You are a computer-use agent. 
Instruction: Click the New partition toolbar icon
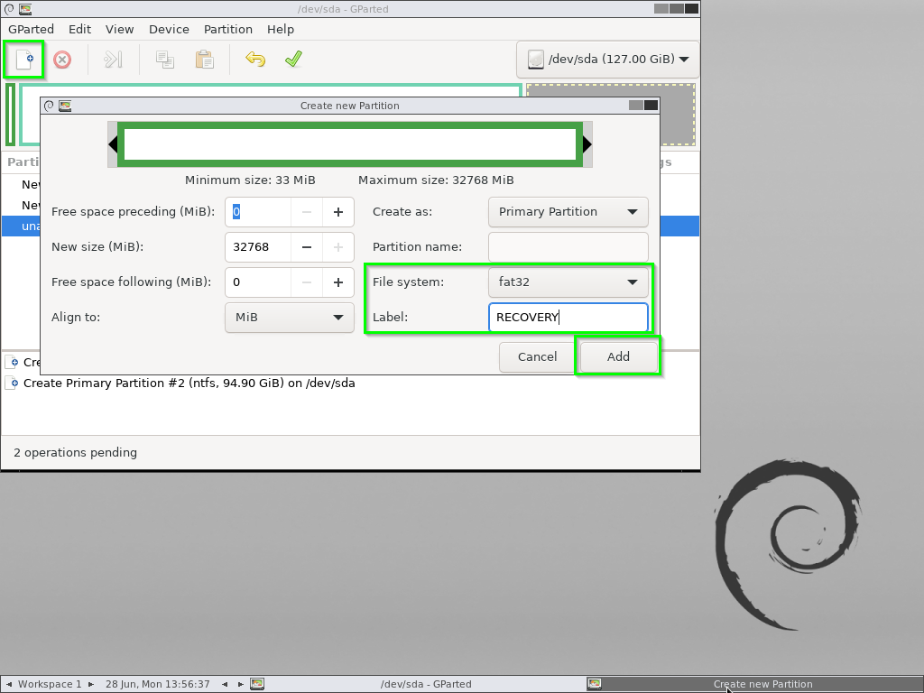coord(24,59)
